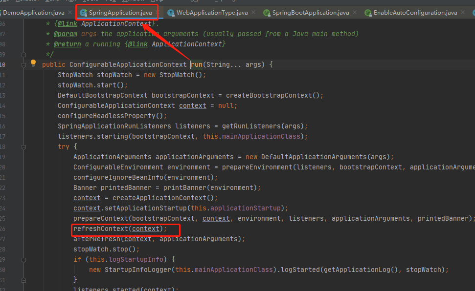
Task: Collapse the if logStartupInfo block fold marker
Action: point(23,260)
